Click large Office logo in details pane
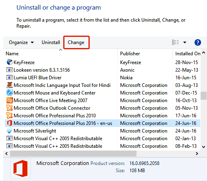The image size is (207, 181). click(x=20, y=169)
